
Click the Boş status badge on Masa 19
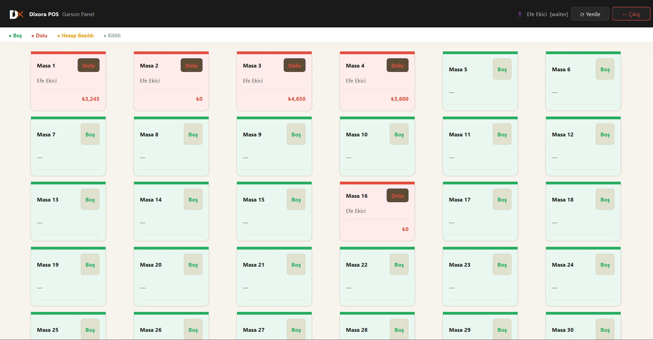[90, 265]
